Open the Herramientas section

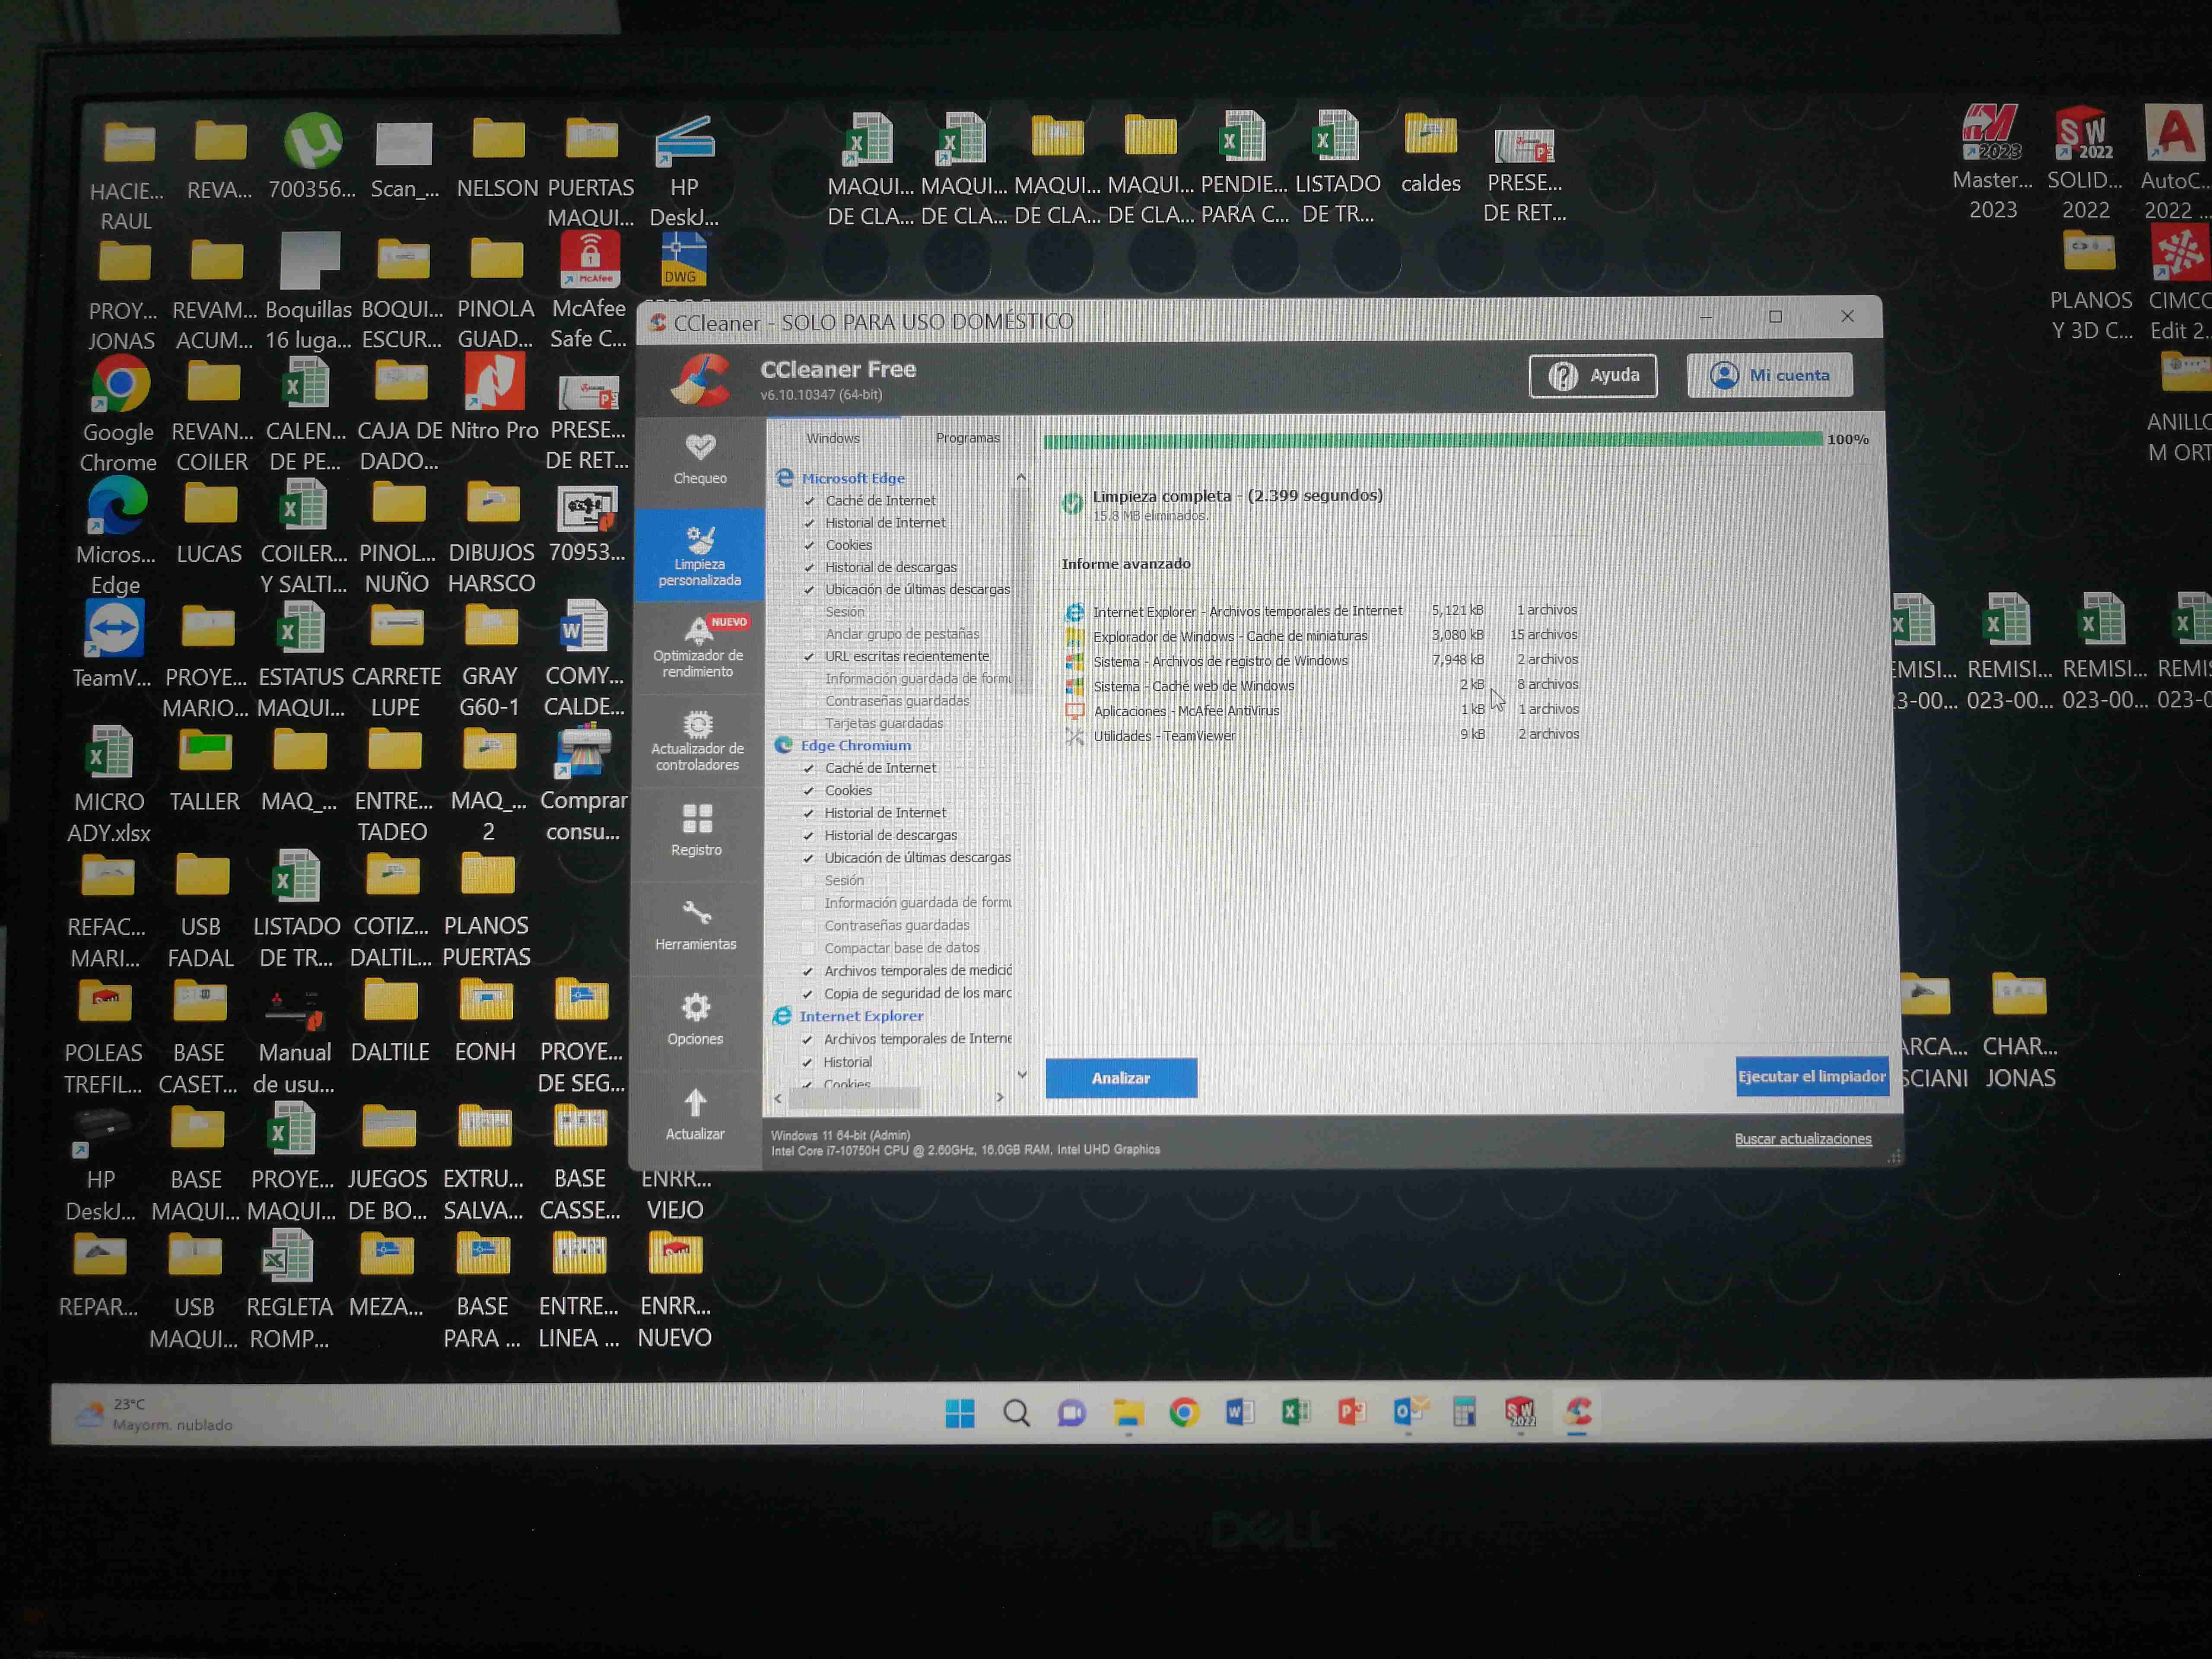(696, 924)
